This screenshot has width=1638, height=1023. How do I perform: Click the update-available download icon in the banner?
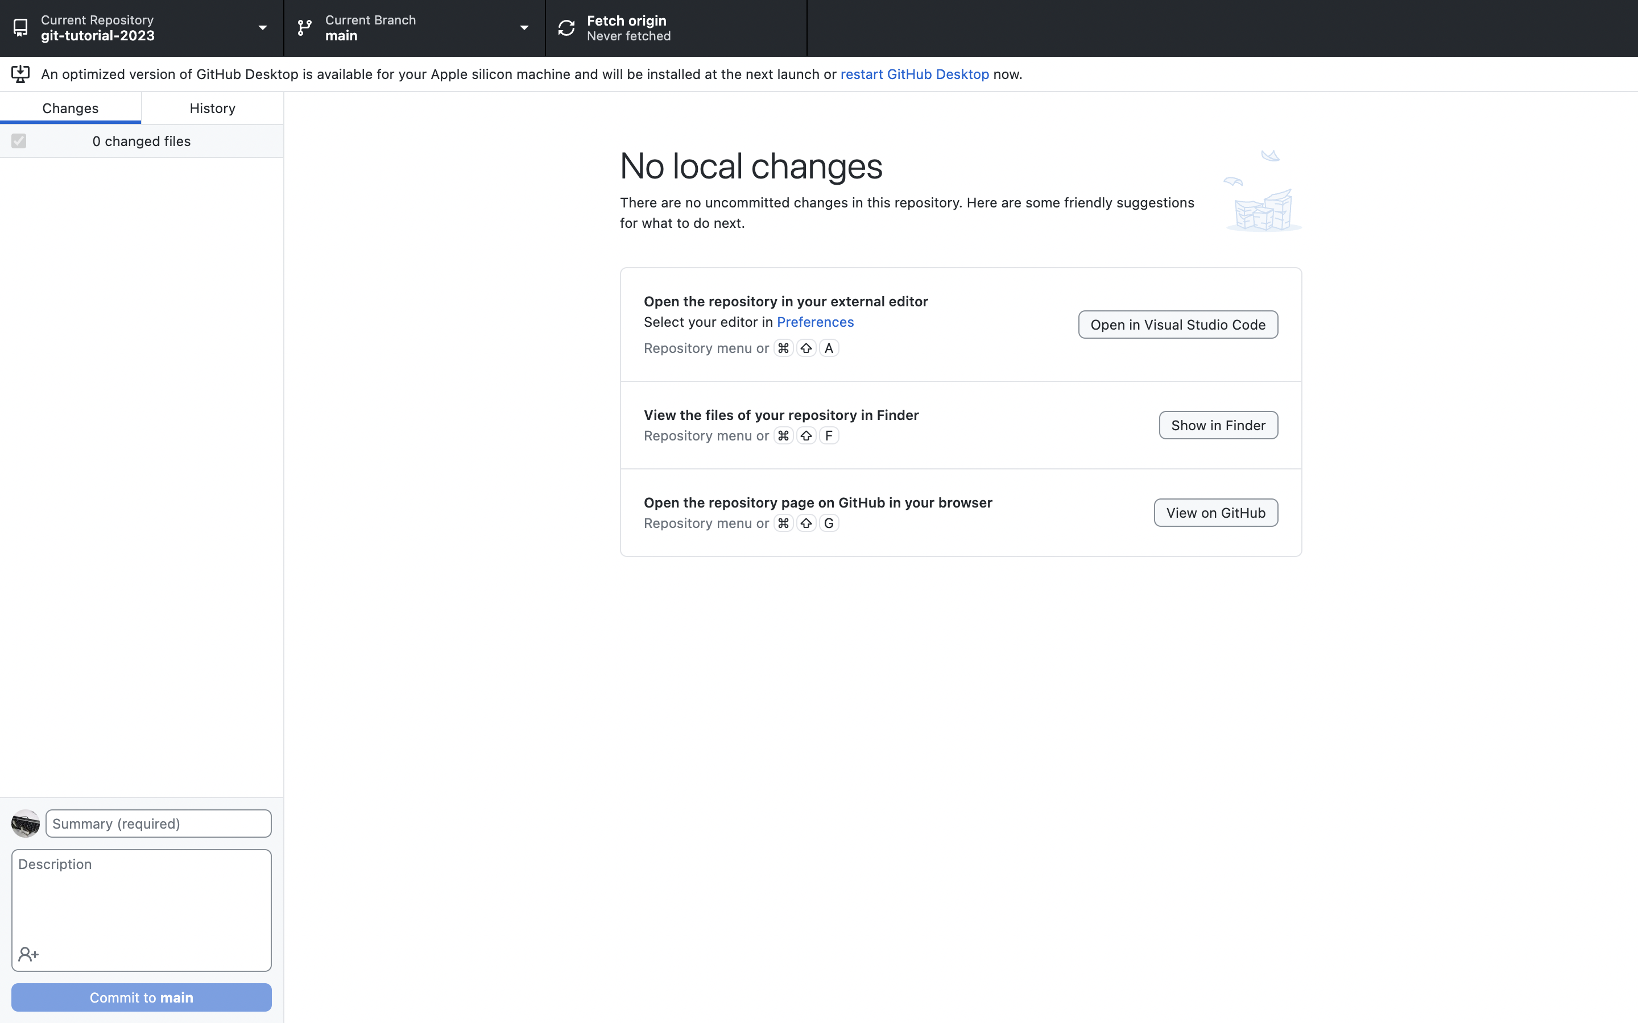click(20, 74)
